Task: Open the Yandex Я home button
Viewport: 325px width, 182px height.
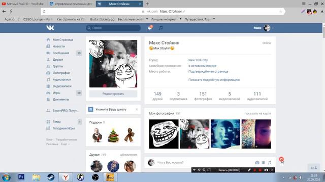Action: point(11,11)
